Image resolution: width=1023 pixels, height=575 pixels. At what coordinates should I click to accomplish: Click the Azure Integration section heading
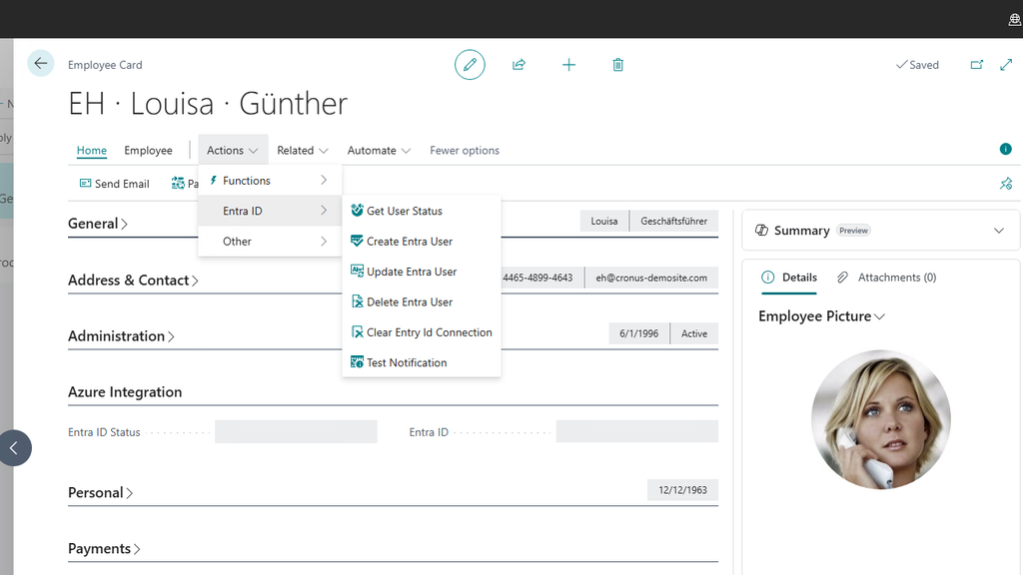125,391
